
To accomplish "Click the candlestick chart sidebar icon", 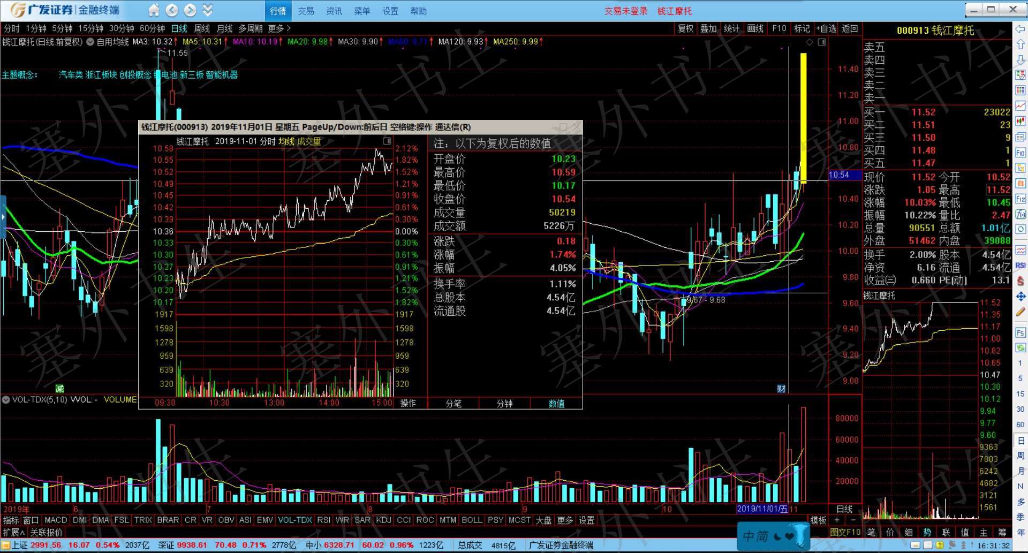I will pyautogui.click(x=1021, y=122).
